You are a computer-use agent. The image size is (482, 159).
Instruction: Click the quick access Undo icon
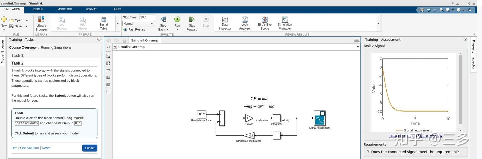tap(428, 10)
